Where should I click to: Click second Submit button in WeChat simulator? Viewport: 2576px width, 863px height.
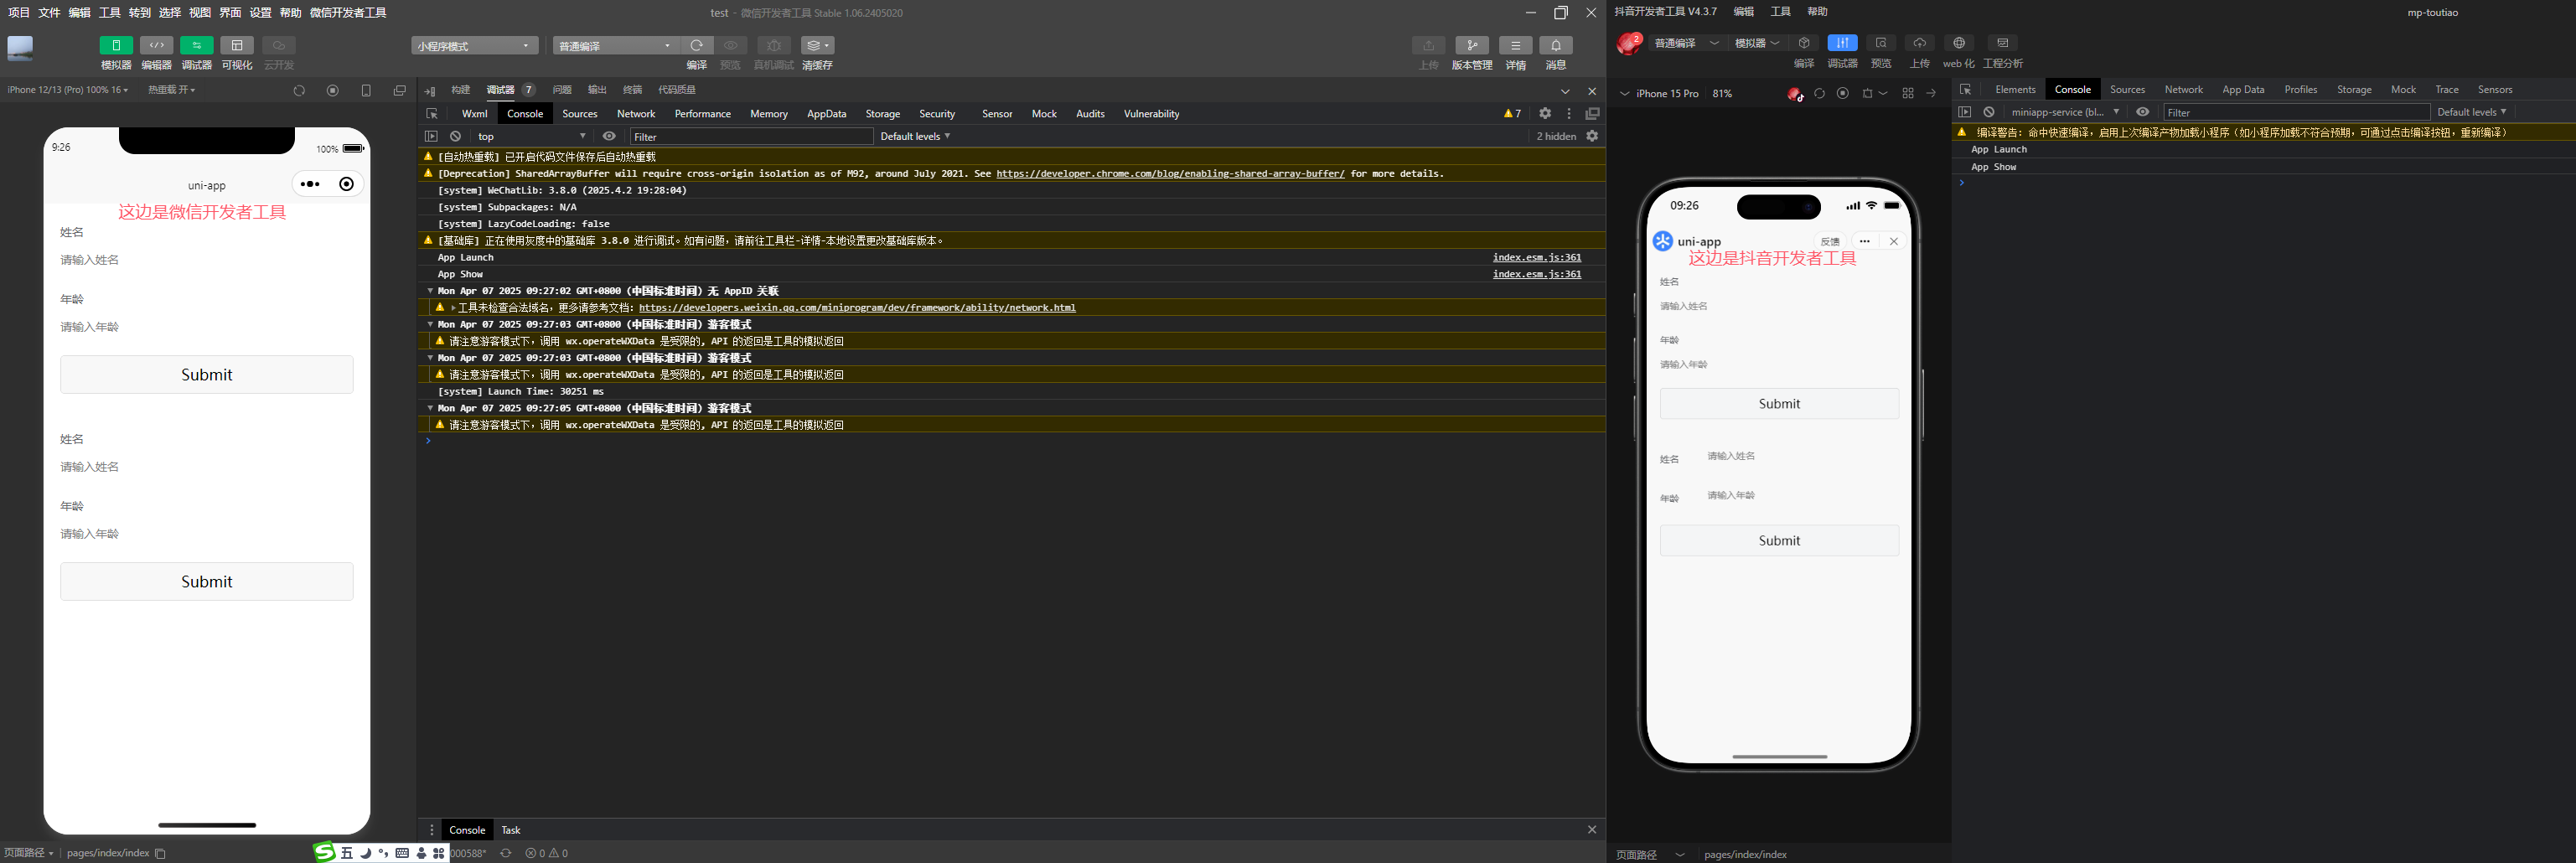point(207,582)
